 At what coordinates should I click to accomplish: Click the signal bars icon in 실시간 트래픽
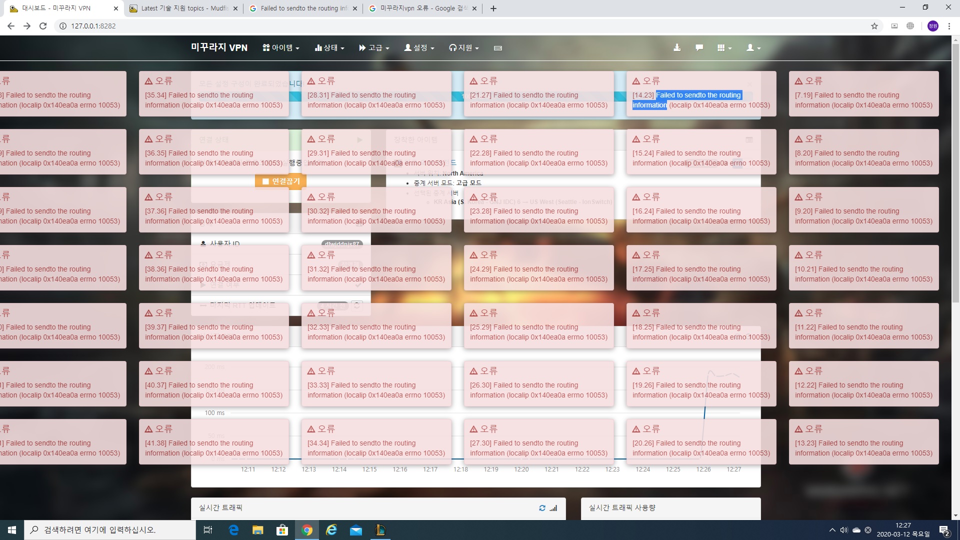553,508
